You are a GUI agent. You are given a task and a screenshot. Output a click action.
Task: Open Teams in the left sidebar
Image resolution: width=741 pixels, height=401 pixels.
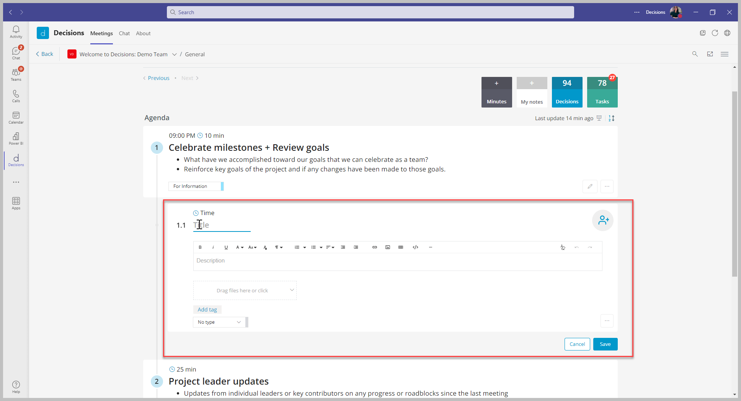(x=16, y=75)
